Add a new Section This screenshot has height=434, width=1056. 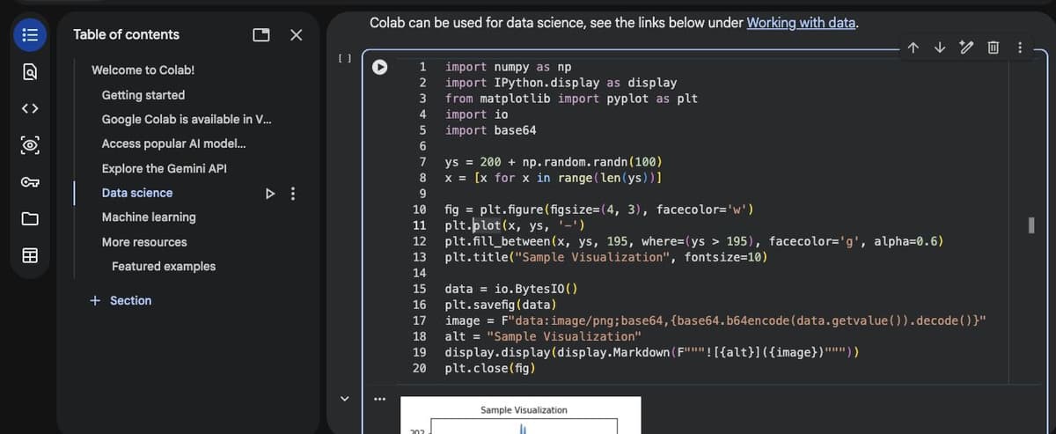pyautogui.click(x=121, y=300)
